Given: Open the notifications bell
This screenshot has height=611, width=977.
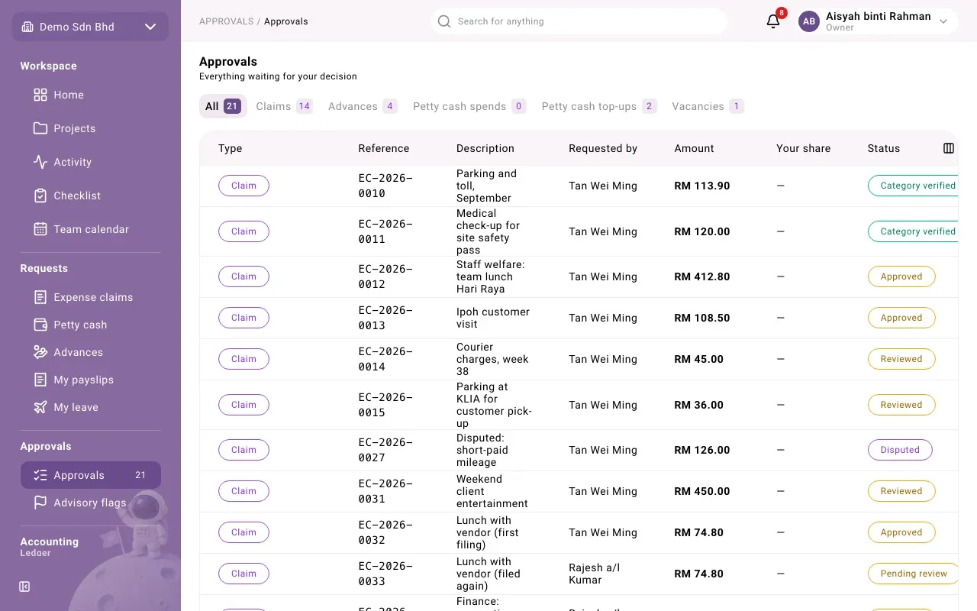Looking at the screenshot, I should 773,21.
